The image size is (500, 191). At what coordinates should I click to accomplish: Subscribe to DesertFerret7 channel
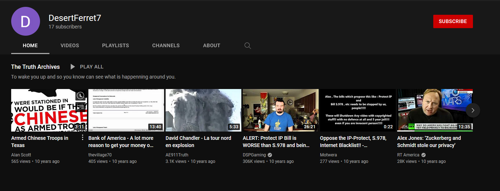(x=453, y=21)
